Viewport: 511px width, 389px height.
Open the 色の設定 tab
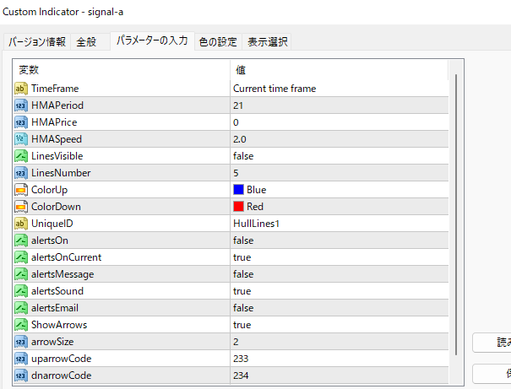click(x=218, y=41)
